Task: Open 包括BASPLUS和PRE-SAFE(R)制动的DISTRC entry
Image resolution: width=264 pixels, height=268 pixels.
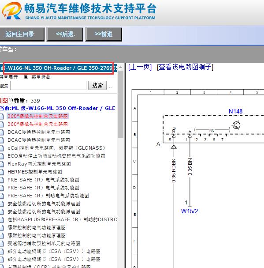Action: 62,219
